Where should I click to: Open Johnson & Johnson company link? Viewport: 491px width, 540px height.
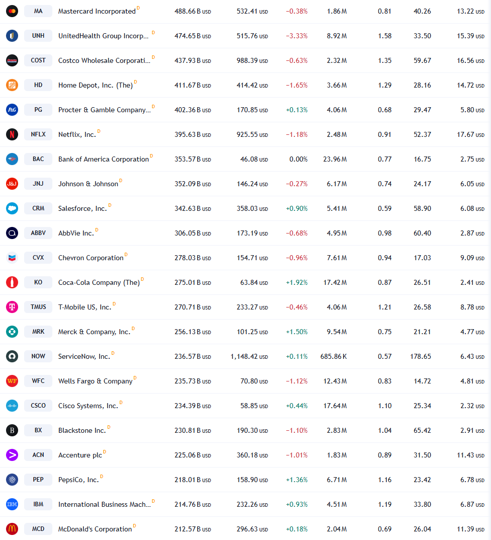(88, 184)
